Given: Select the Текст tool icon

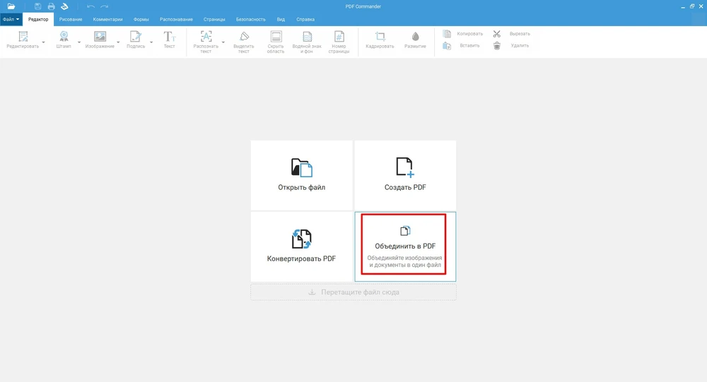Looking at the screenshot, I should [169, 37].
